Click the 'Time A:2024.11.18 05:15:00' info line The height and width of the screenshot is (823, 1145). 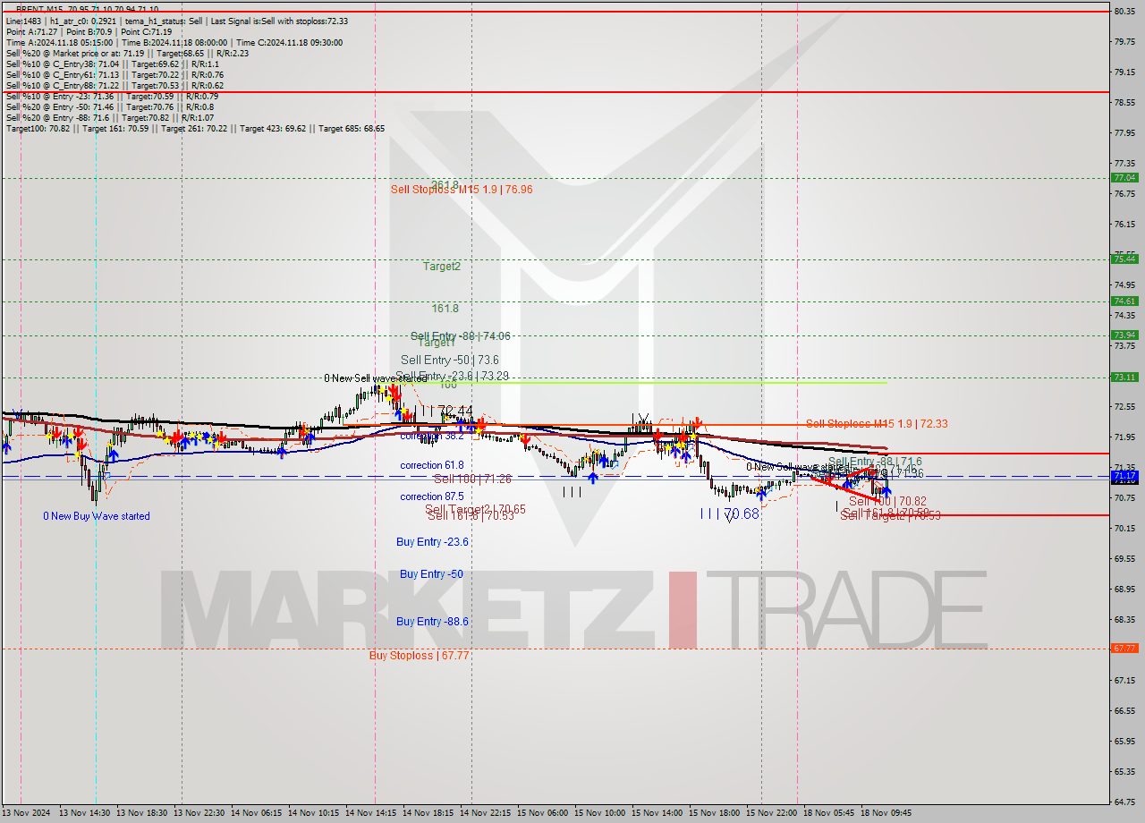coord(174,42)
